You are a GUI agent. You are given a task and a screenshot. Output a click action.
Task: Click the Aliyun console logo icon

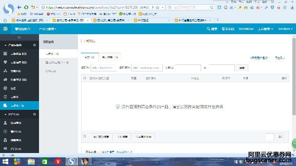5,29
